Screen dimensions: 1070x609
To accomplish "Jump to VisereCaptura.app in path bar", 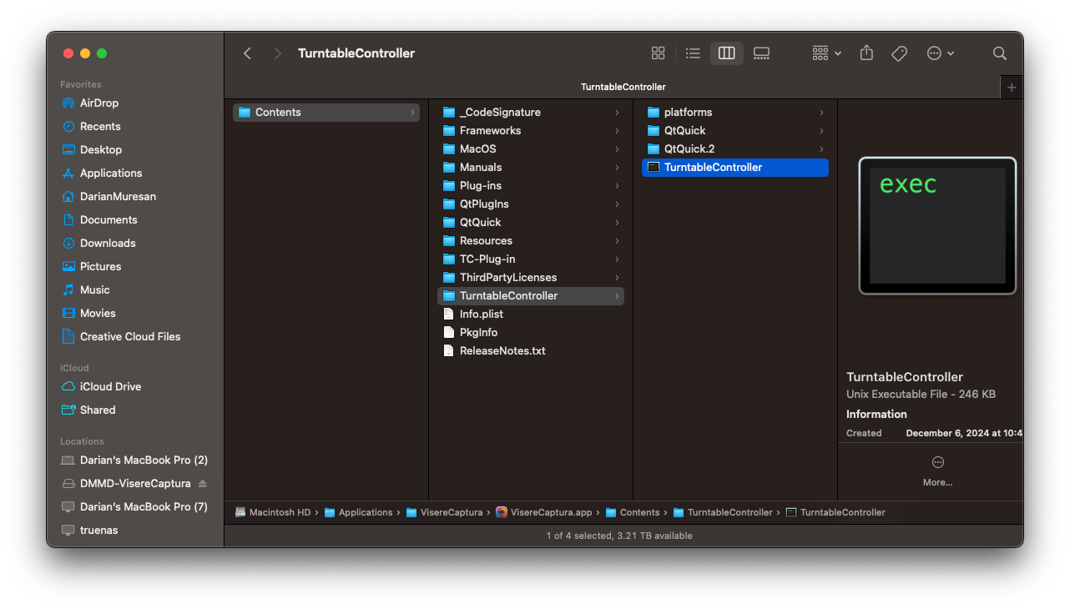I will pos(550,512).
